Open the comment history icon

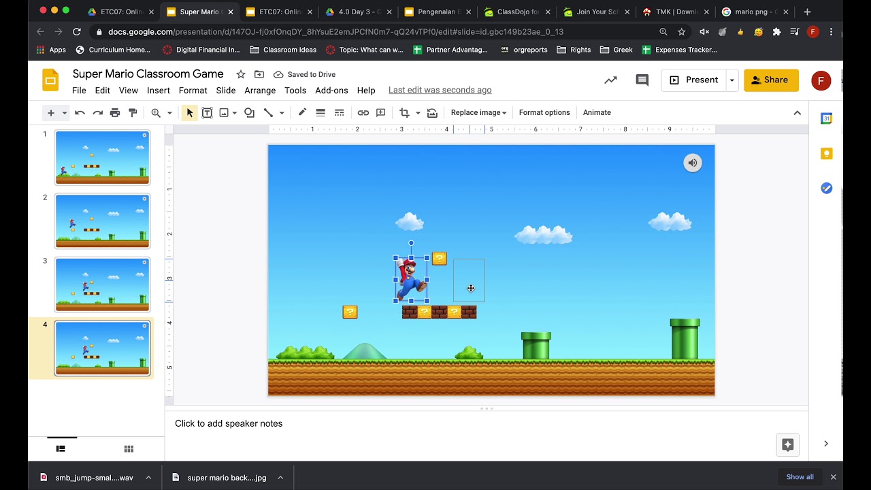click(x=642, y=80)
